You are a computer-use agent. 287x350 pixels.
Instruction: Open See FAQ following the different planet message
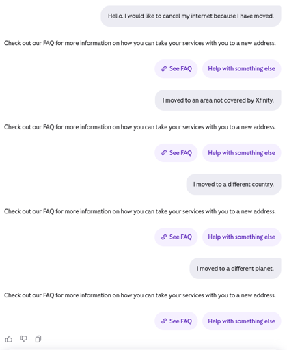[176, 321]
